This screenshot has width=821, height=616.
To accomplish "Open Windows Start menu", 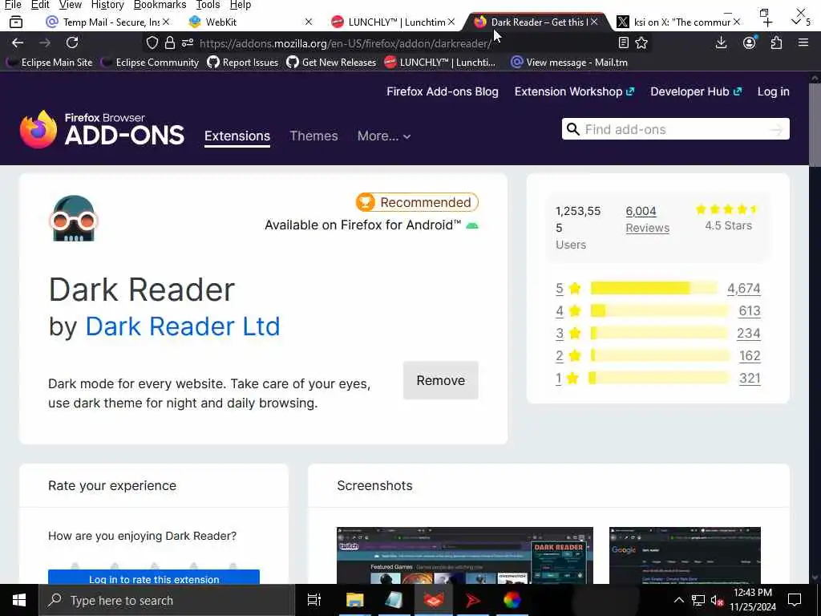I will pos(19,600).
